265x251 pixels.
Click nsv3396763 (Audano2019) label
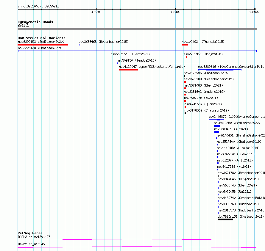pos(238,204)
